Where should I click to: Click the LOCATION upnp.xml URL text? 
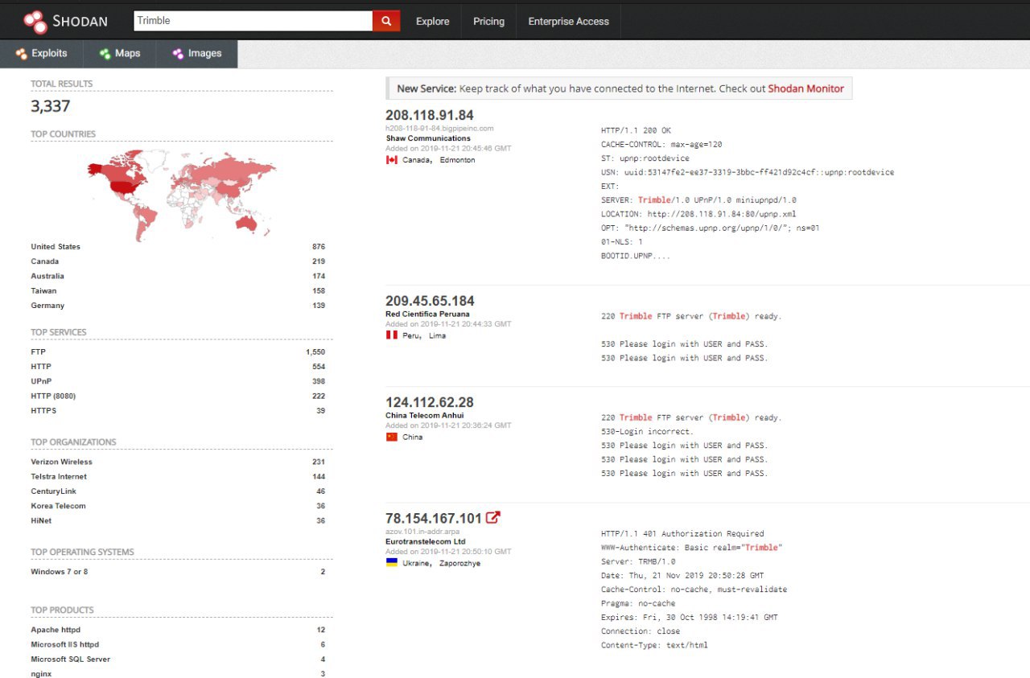coord(722,214)
